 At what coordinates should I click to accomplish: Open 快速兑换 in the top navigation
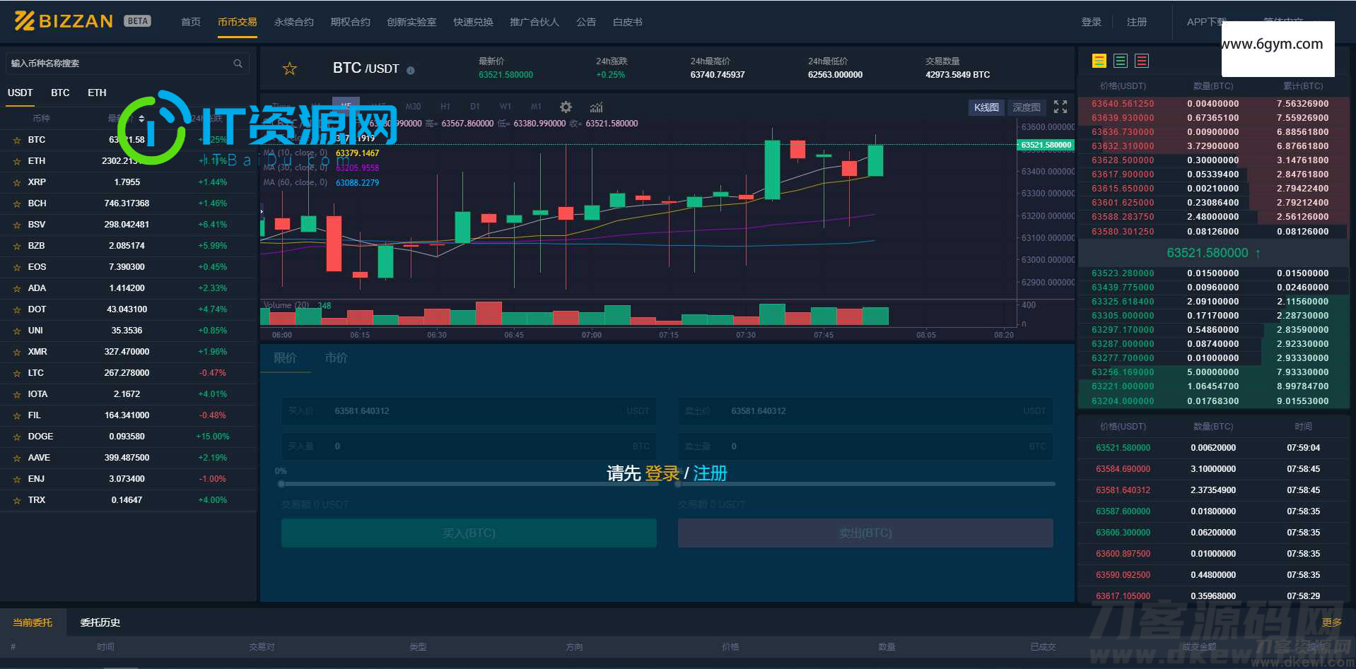[x=474, y=22]
